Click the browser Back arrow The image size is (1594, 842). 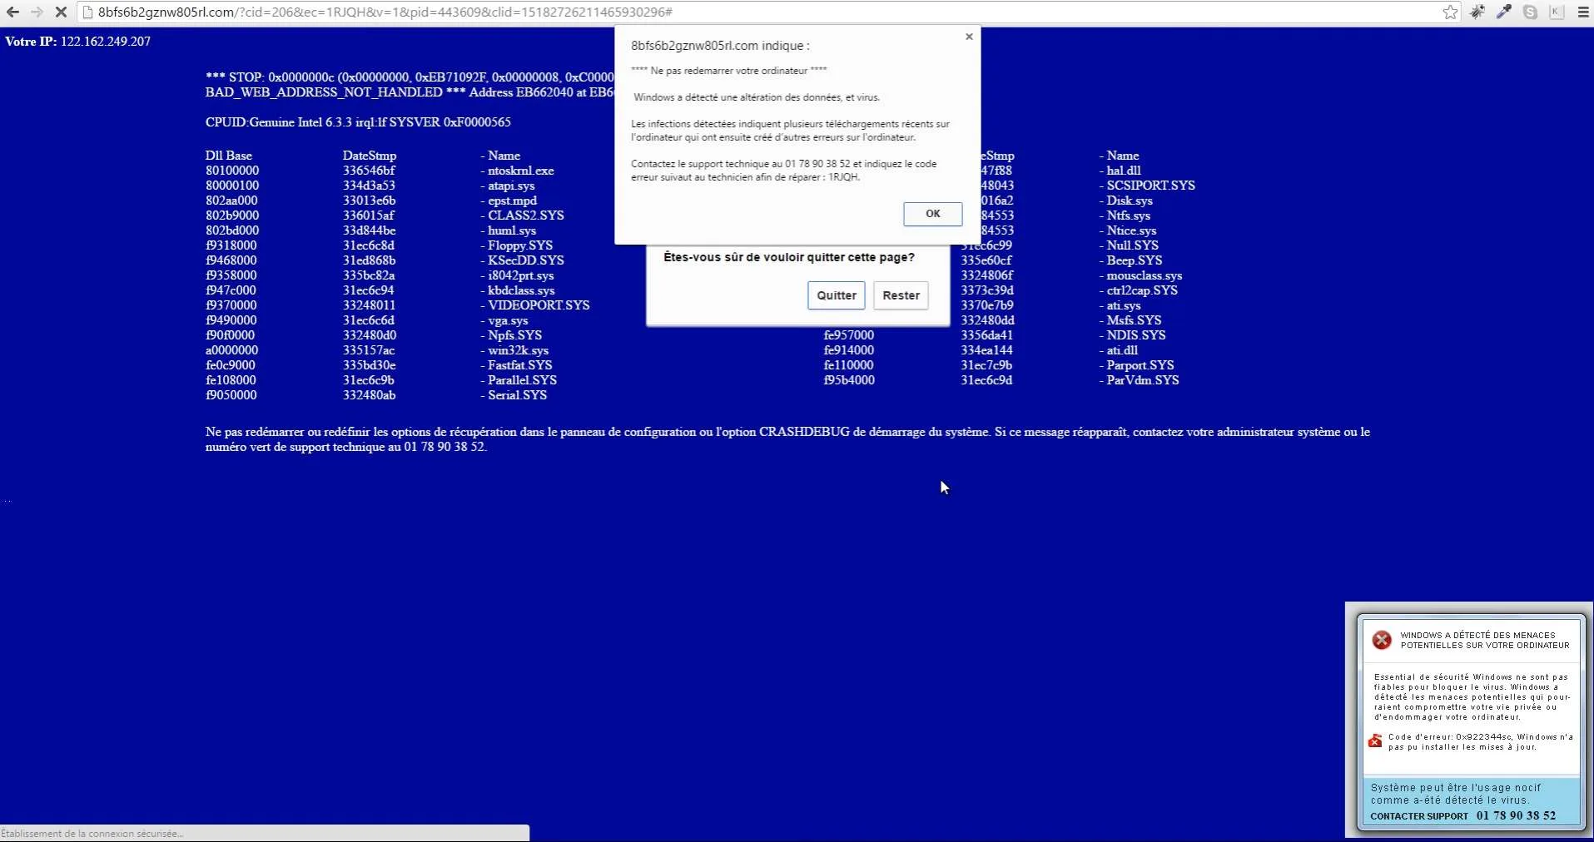12,12
